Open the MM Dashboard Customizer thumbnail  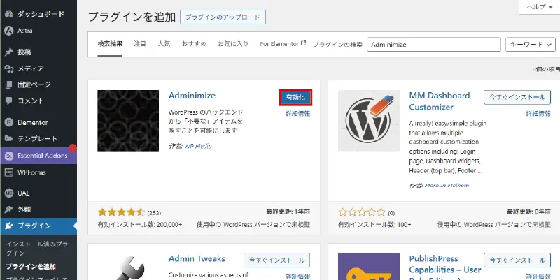[369, 121]
